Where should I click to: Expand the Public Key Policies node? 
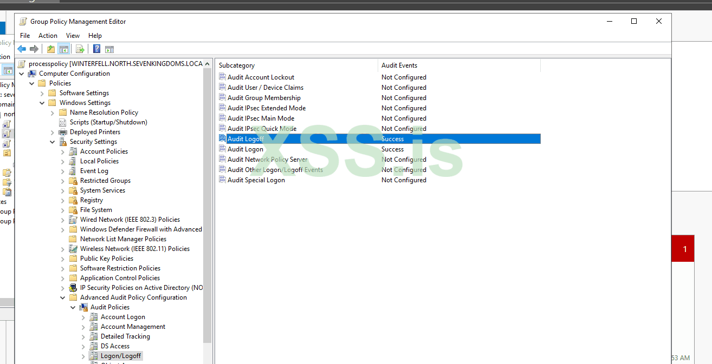[x=63, y=259]
